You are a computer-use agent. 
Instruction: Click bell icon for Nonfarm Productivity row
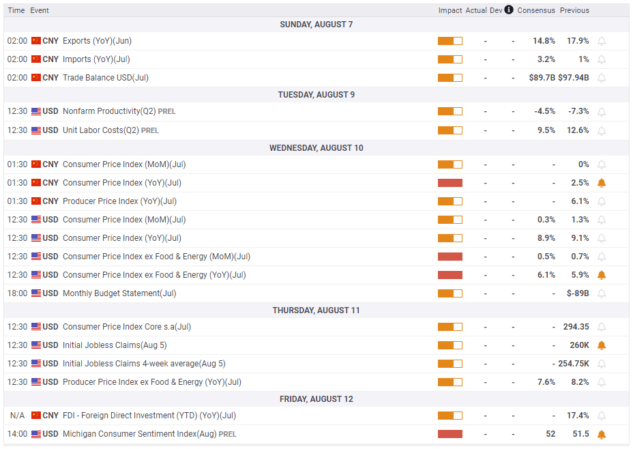601,111
